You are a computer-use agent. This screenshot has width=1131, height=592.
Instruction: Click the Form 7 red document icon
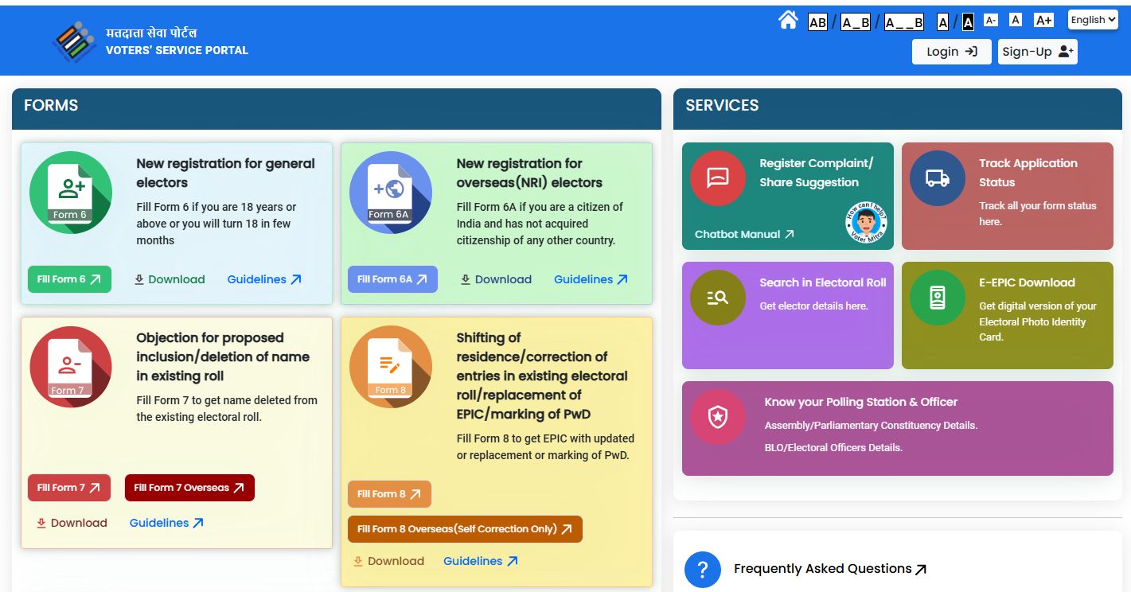click(x=71, y=367)
